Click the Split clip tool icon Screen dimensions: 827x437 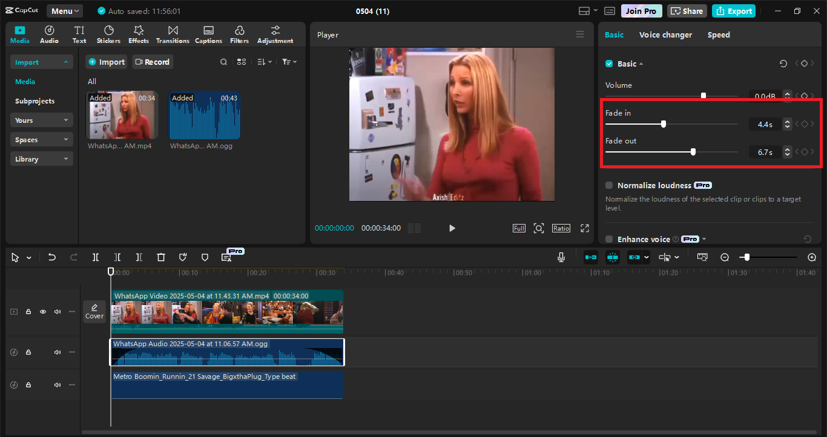click(96, 257)
